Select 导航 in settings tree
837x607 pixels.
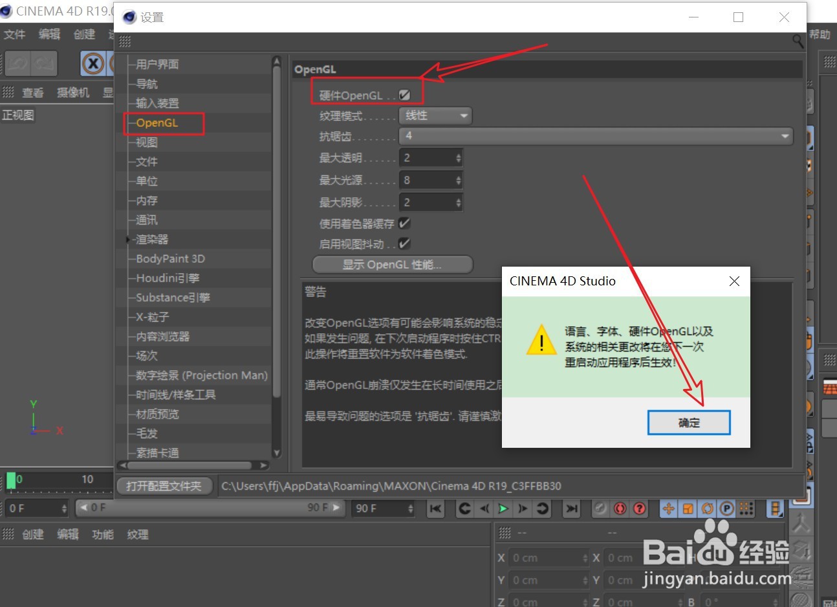147,83
